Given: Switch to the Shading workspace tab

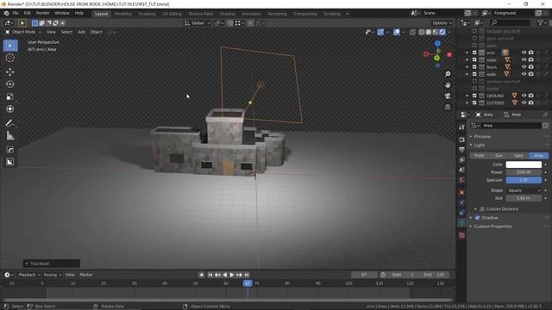Looking at the screenshot, I should coord(228,14).
